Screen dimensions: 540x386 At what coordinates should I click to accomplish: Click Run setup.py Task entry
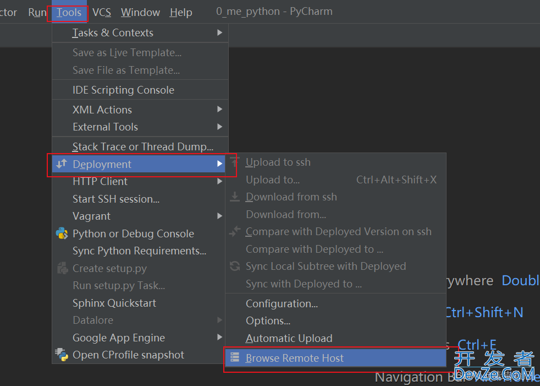(139, 286)
